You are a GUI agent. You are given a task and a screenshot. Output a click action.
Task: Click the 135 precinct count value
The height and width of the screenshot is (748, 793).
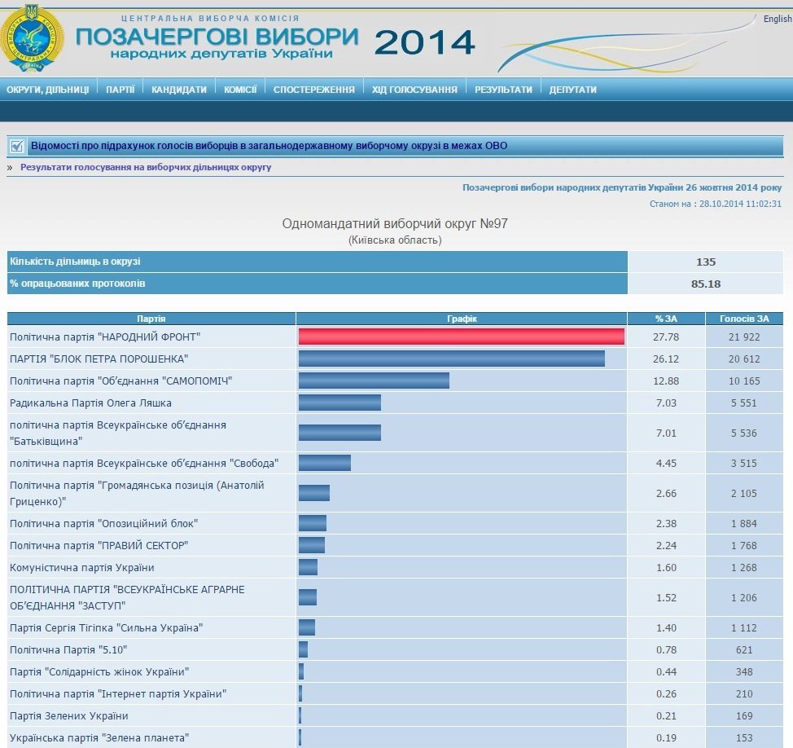click(x=706, y=262)
